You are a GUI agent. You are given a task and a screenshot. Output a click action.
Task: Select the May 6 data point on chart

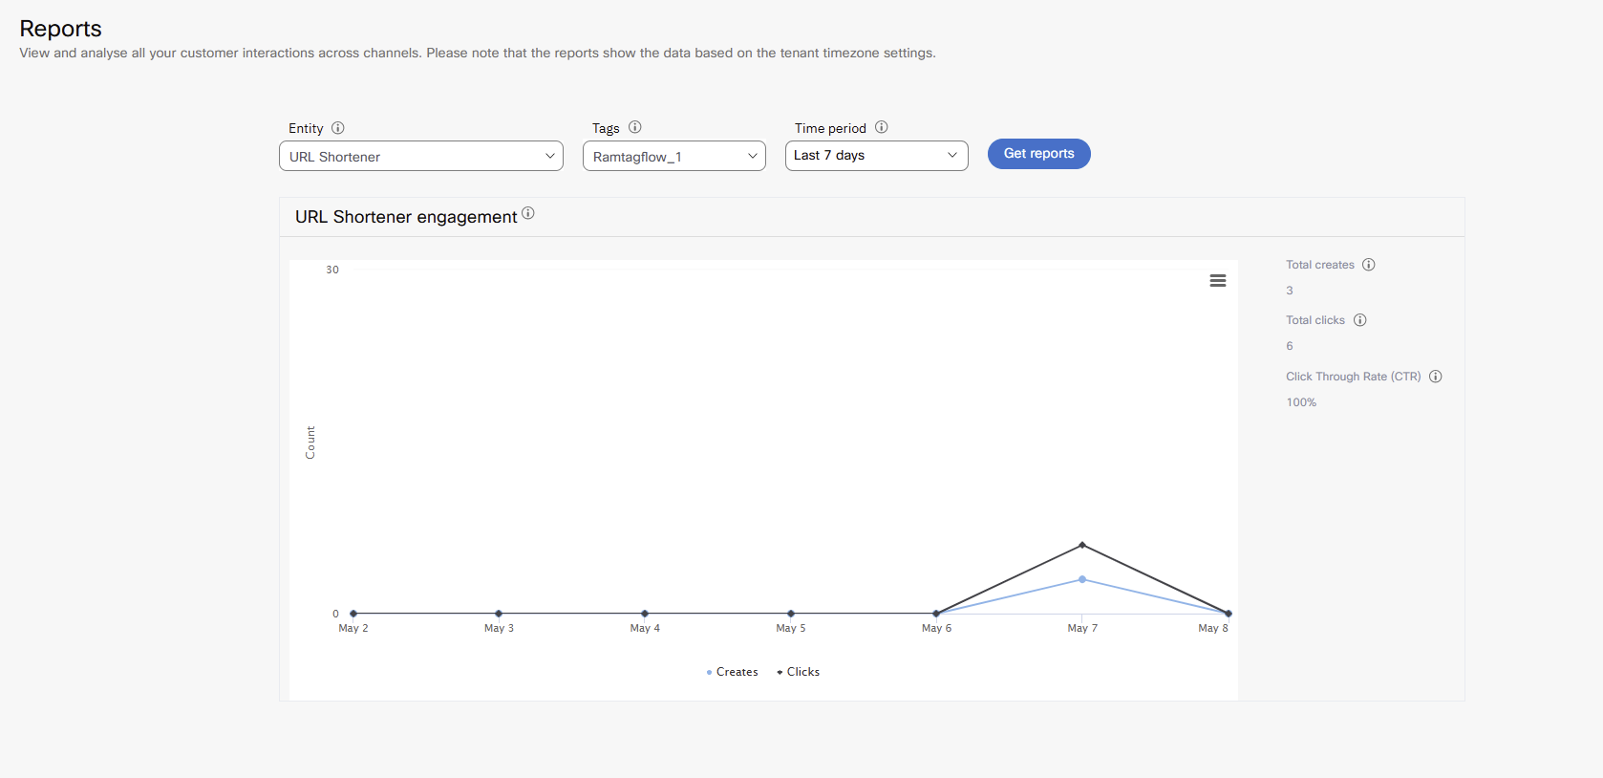[x=936, y=614]
